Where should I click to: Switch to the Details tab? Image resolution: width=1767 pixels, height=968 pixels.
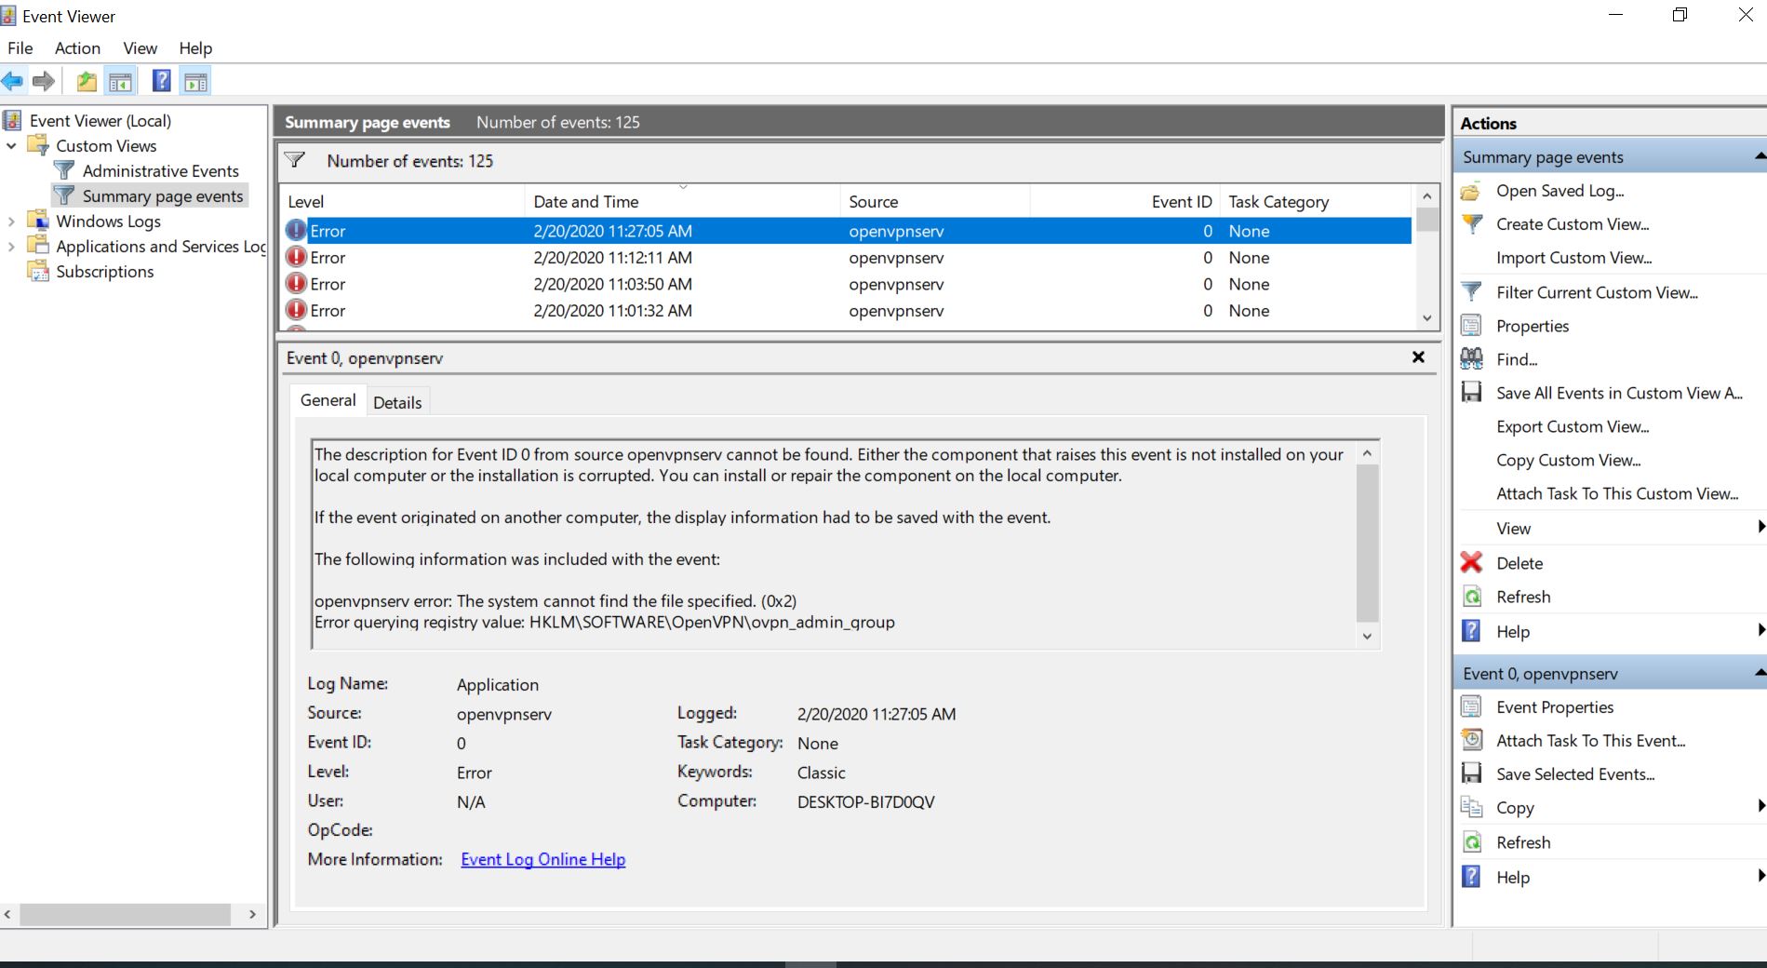tap(397, 402)
